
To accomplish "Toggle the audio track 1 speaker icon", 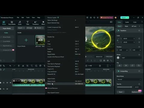I will click(x=7, y=89).
